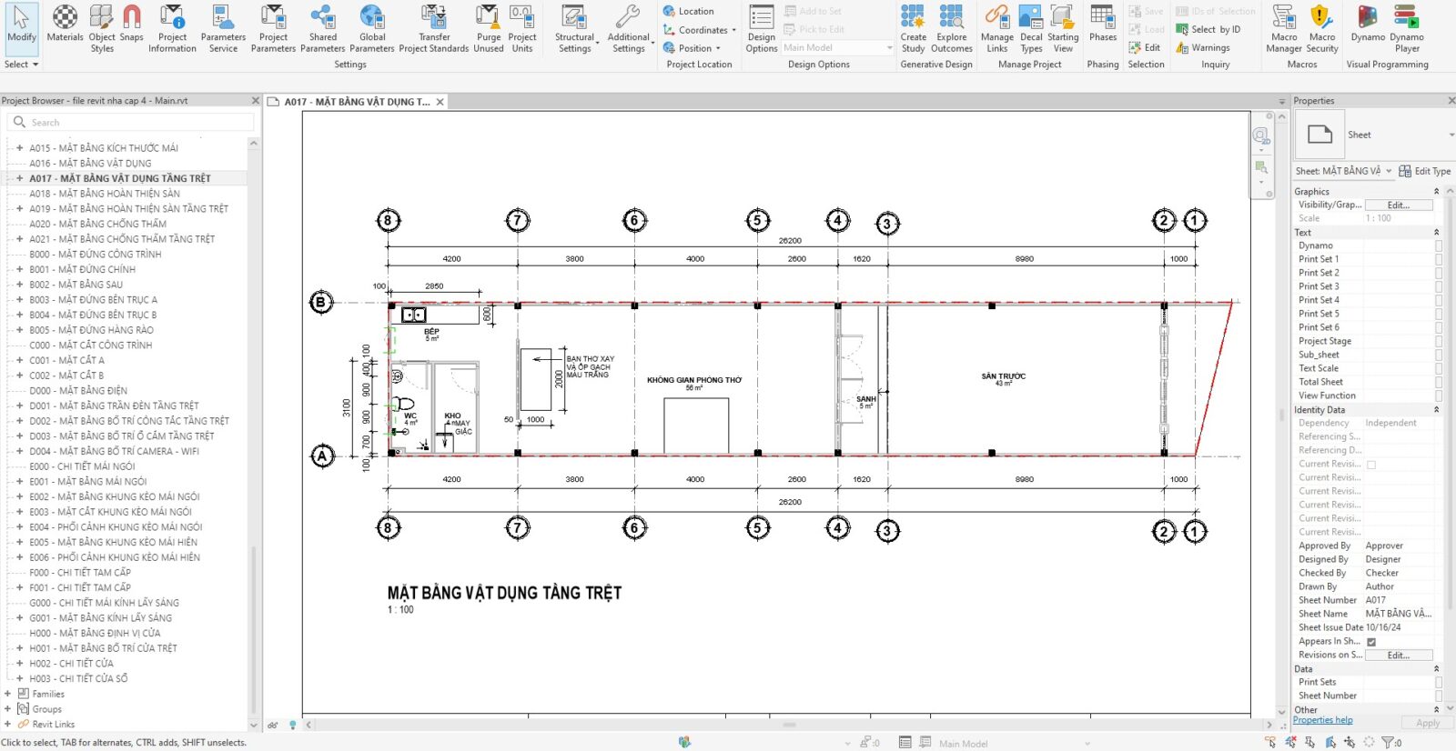Screen dimensions: 1456x751
Task: Expand the Groups node
Action: coord(8,709)
